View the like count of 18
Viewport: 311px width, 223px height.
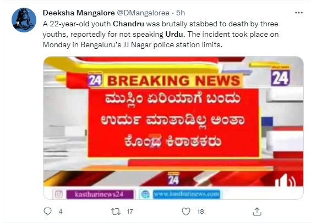click(x=200, y=211)
